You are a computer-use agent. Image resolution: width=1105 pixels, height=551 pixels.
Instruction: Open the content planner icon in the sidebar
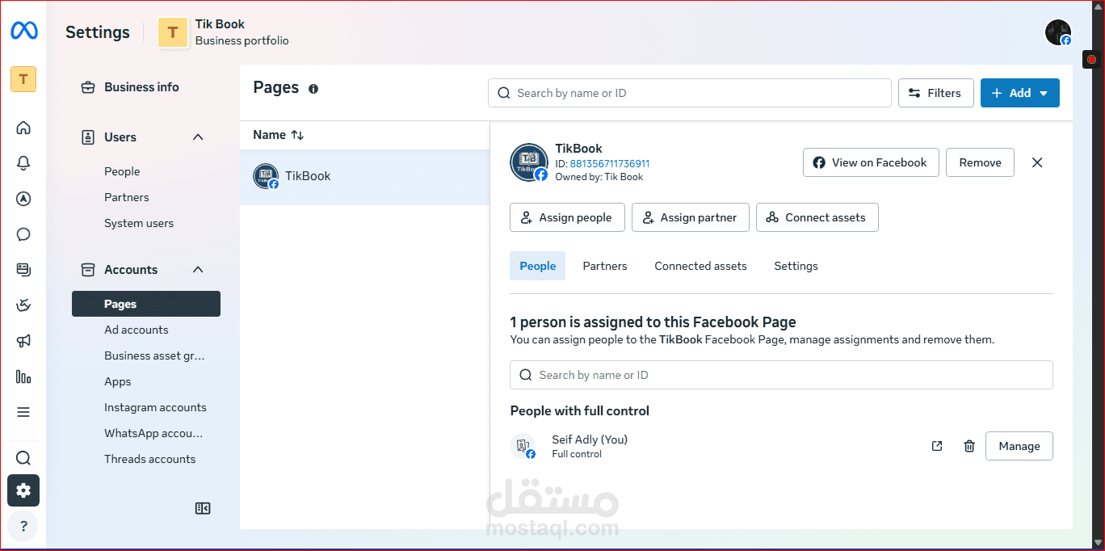point(23,270)
